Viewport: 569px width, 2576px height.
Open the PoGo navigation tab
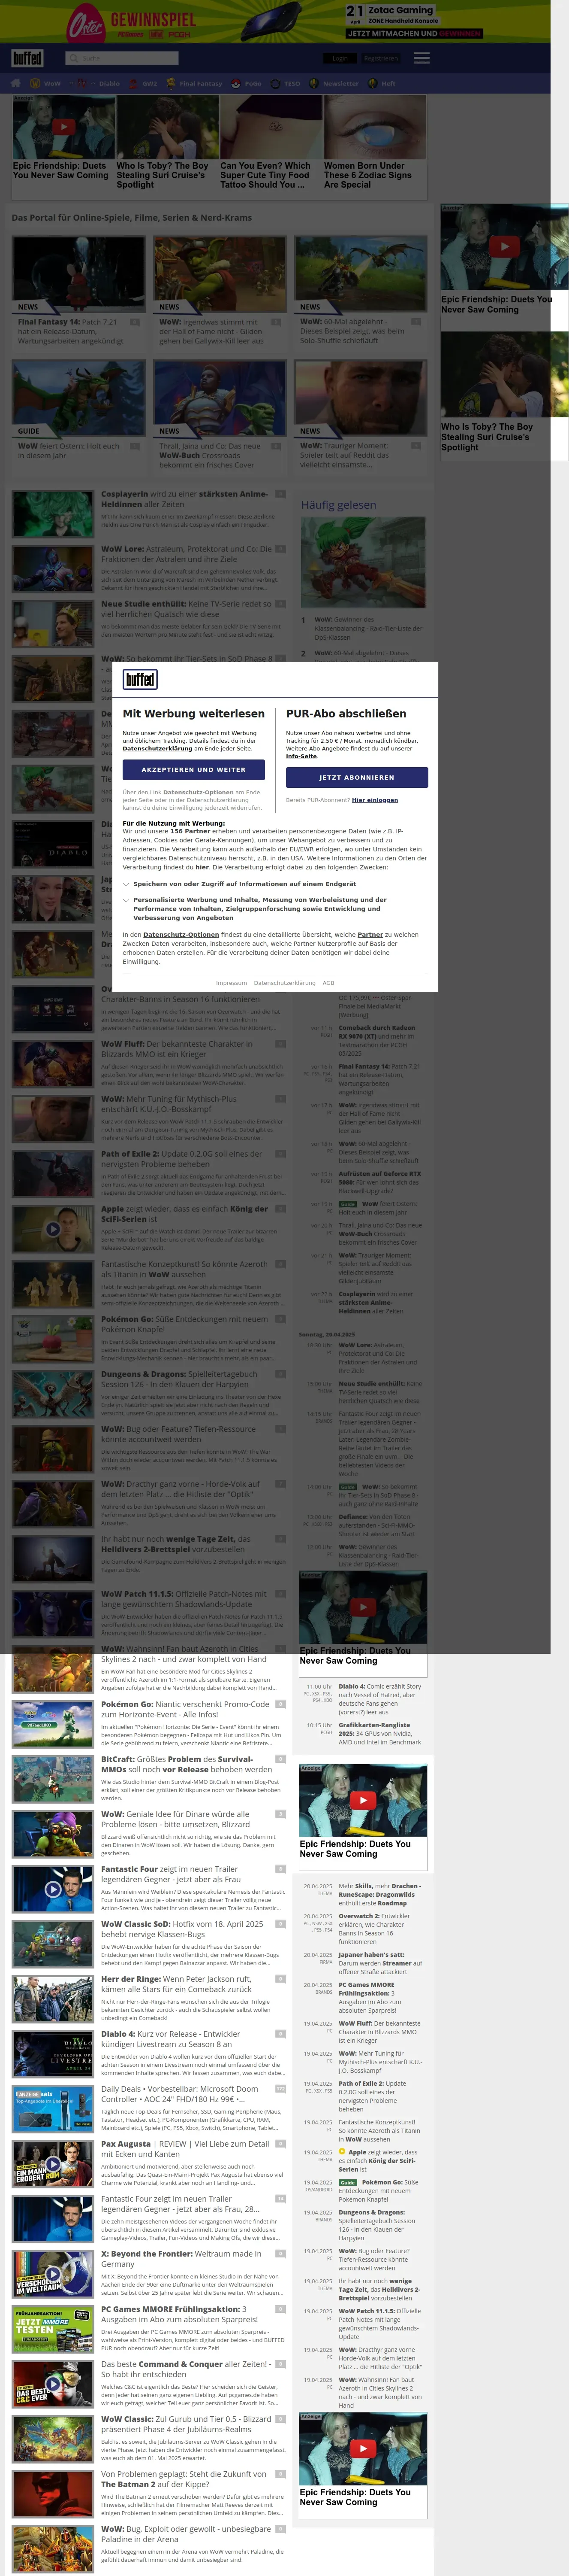click(x=247, y=84)
